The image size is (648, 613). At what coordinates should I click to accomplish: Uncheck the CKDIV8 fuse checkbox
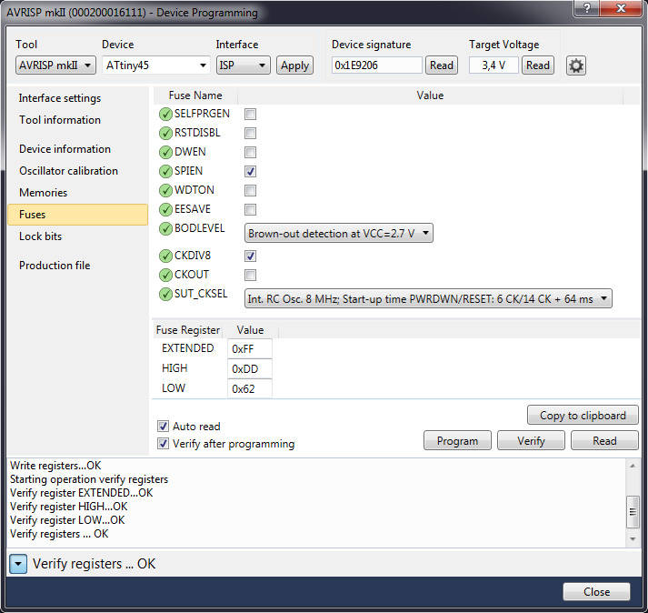point(250,256)
